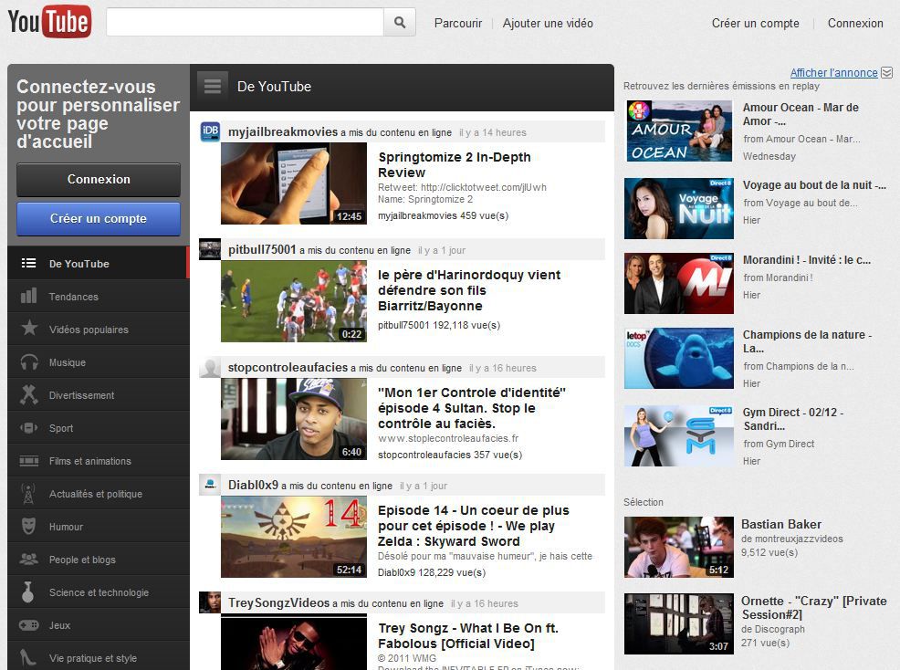Image resolution: width=900 pixels, height=670 pixels.
Task: Click the 'Gym Direct - 02/12 - Sandri...' title
Action: 792,419
